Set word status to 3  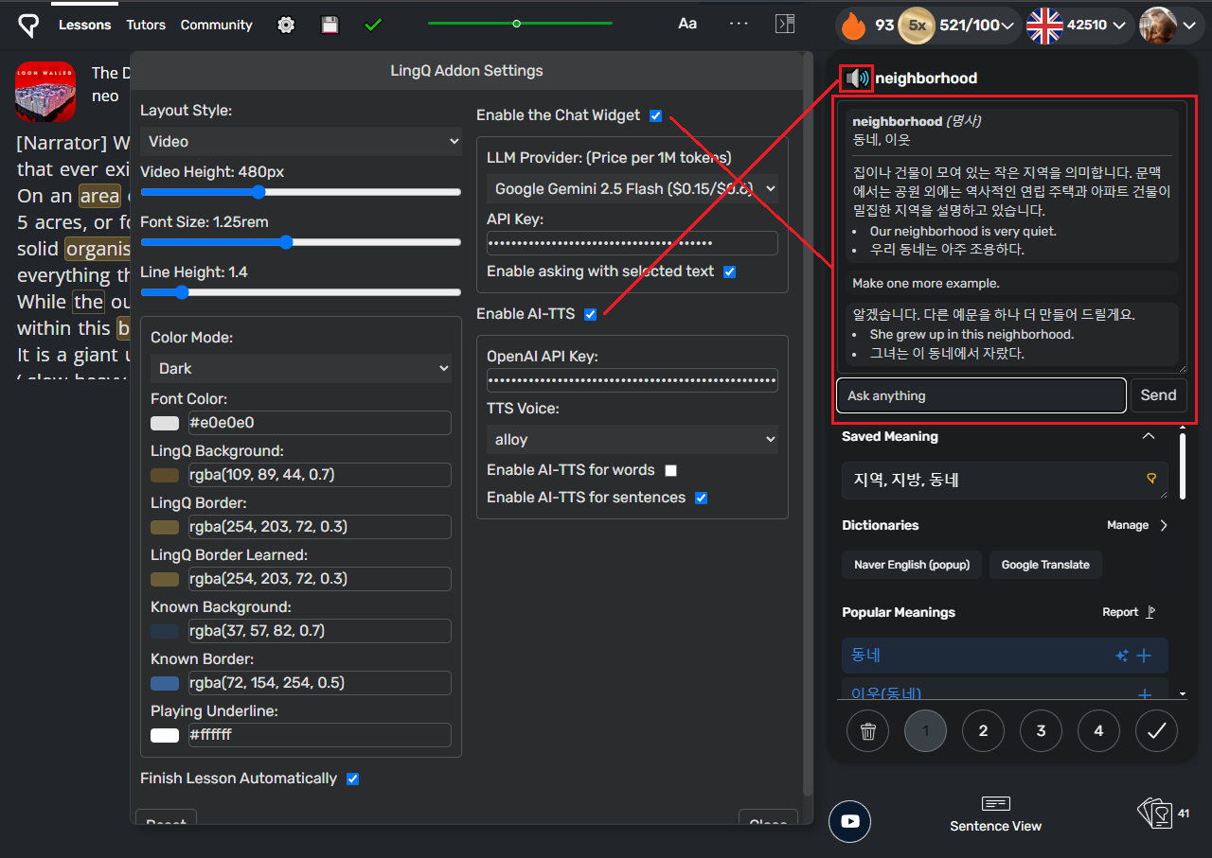[1042, 730]
